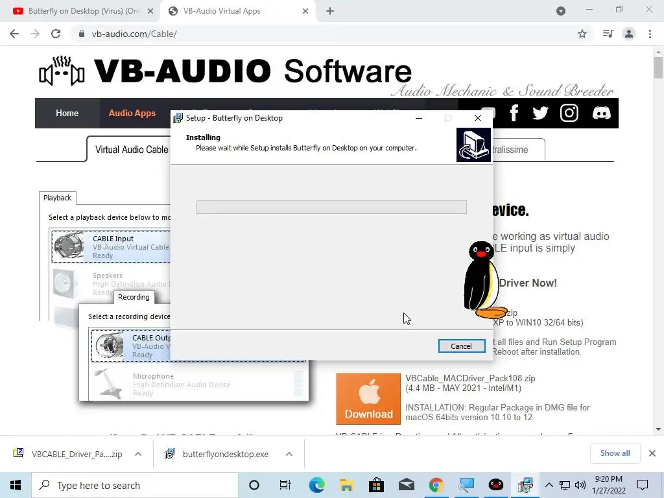
Task: Click the setup installation progress bar
Action: pyautogui.click(x=331, y=207)
